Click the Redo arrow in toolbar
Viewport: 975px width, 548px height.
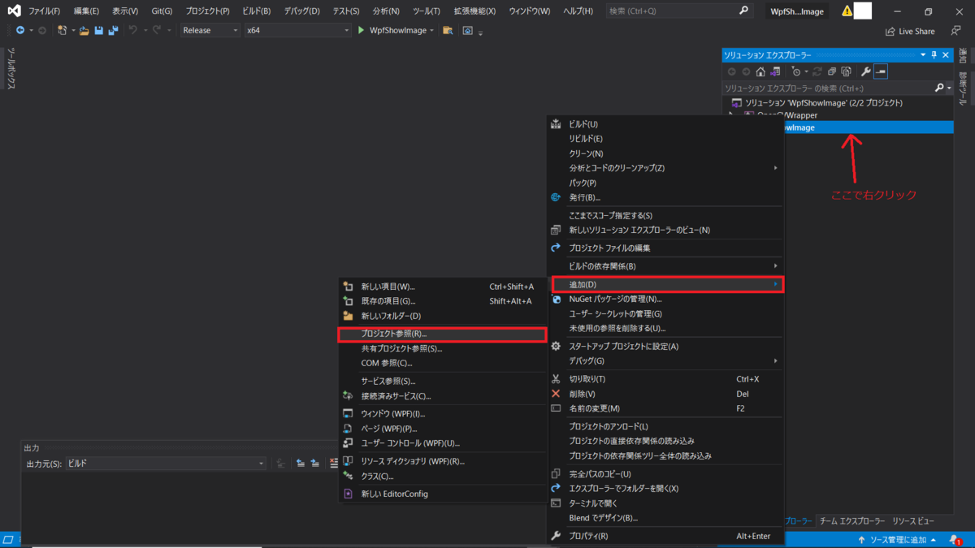click(x=157, y=30)
